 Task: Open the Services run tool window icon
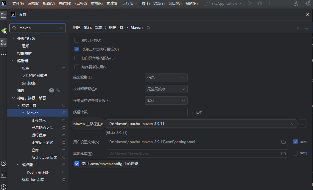(4, 163)
